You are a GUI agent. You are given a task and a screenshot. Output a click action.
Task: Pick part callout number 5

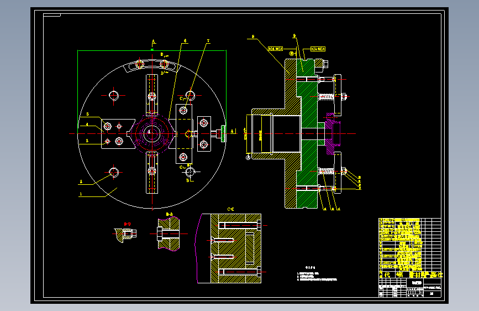pyautogui.click(x=88, y=114)
